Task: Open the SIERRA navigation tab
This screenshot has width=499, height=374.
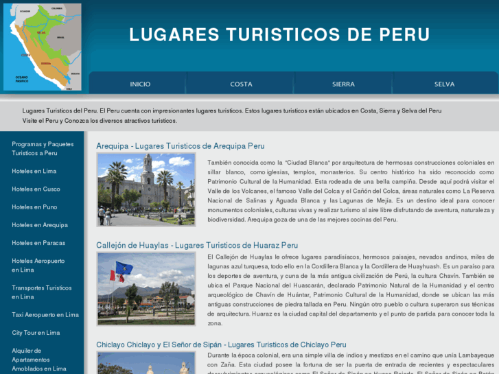Action: (343, 84)
